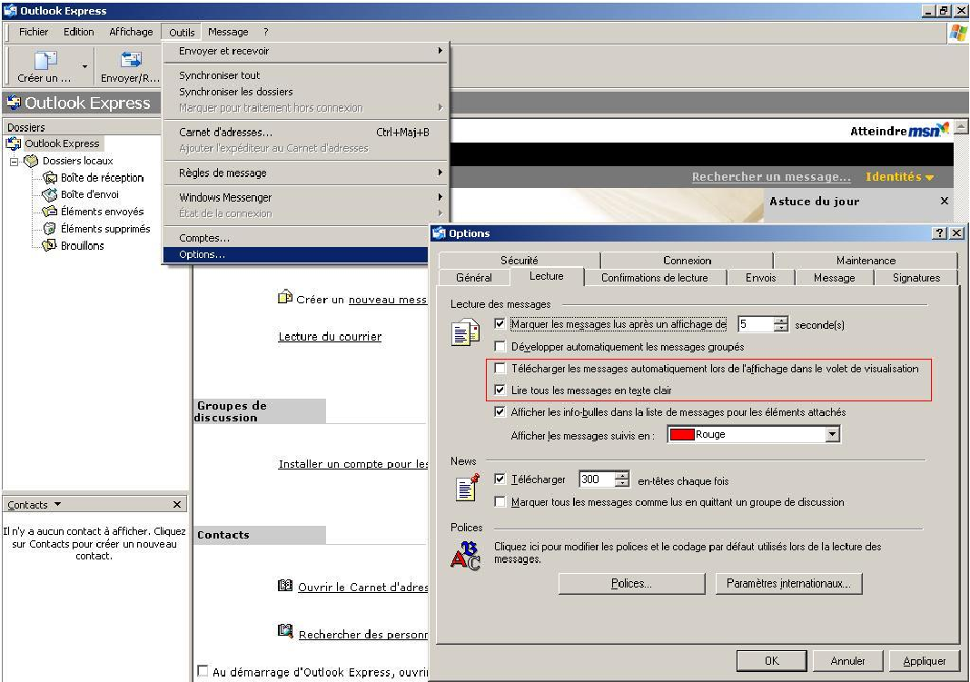This screenshot has height=682, width=970.
Task: Click the address book icon near Ouvrir le Carnet
Action: tap(285, 586)
